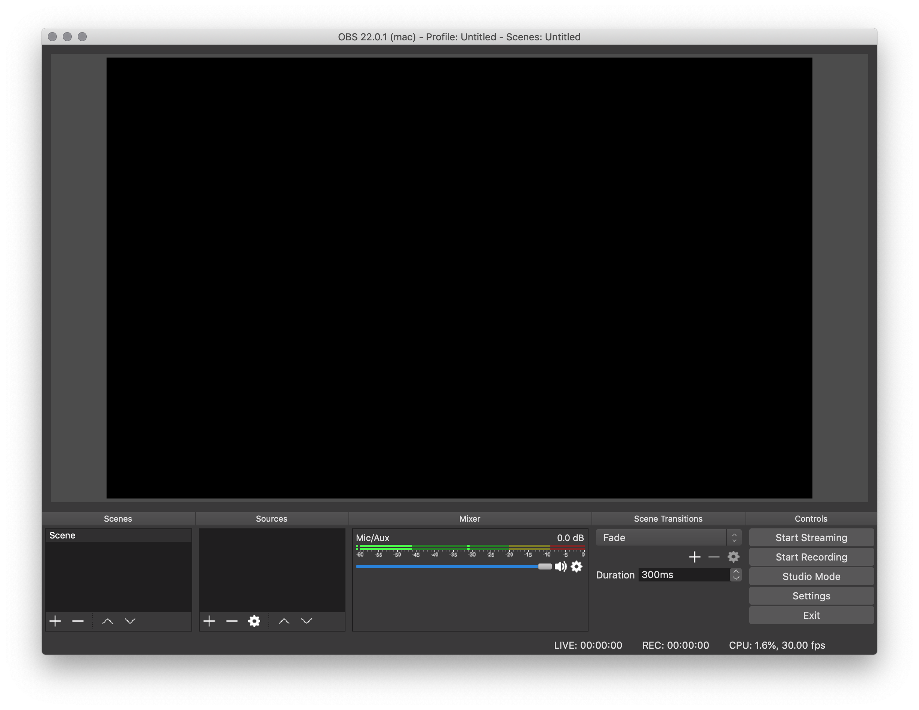The width and height of the screenshot is (919, 710).
Task: Adjust the Mic/Aux volume slider
Action: 544,567
